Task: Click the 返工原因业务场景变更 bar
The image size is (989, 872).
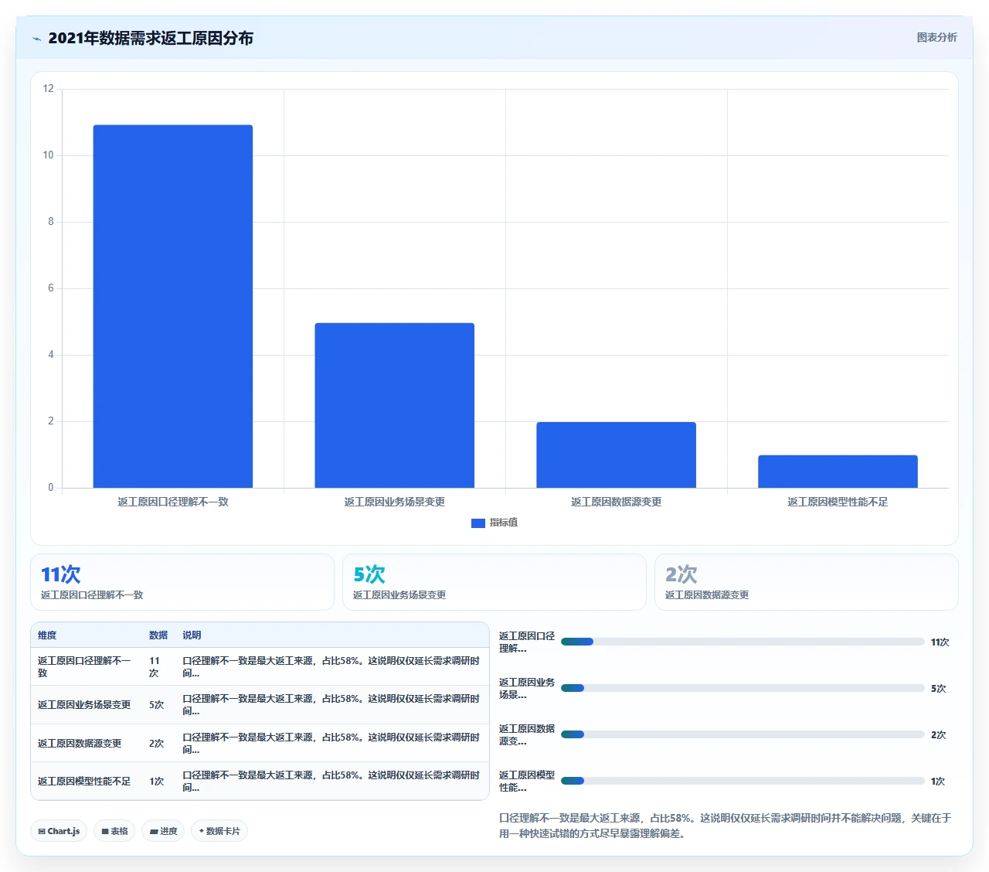Action: point(395,405)
